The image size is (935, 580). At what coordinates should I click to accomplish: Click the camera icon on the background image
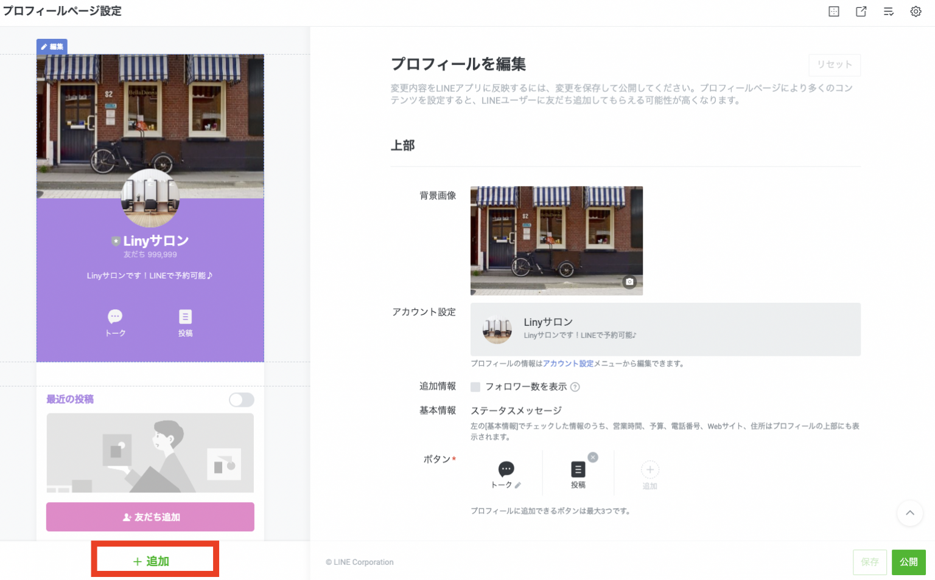click(x=630, y=281)
